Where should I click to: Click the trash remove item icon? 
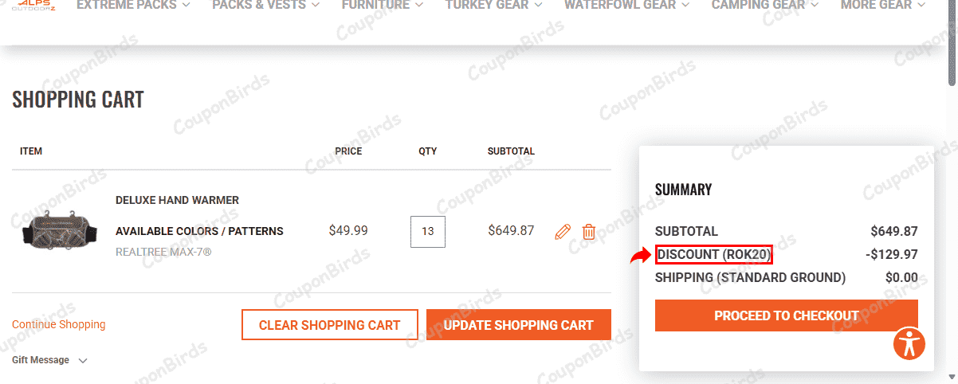589,232
